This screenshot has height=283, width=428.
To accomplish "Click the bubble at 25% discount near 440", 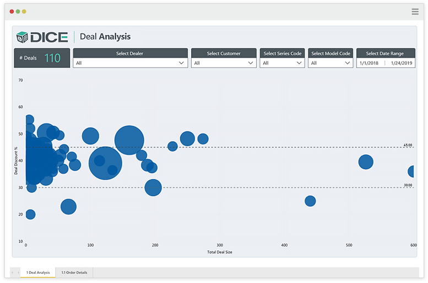I will click(310, 201).
